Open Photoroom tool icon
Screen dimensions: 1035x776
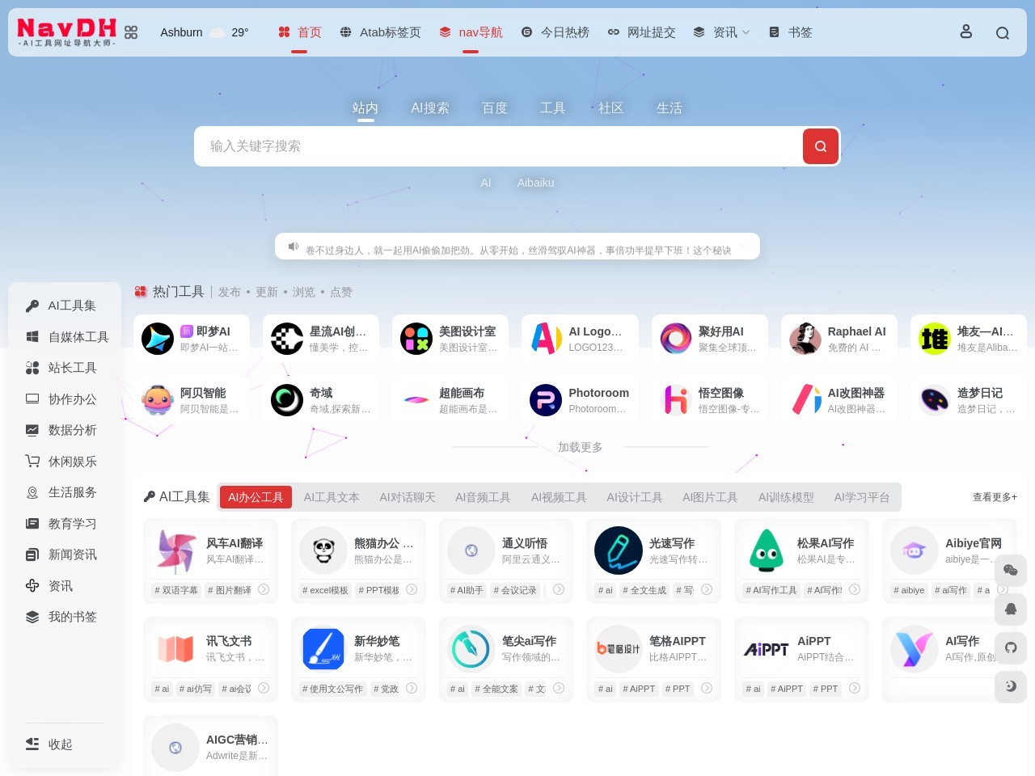tap(546, 400)
